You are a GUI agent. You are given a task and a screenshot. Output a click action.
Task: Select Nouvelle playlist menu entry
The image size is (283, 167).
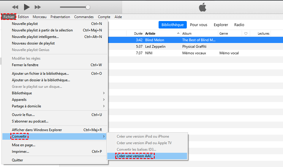point(55,24)
